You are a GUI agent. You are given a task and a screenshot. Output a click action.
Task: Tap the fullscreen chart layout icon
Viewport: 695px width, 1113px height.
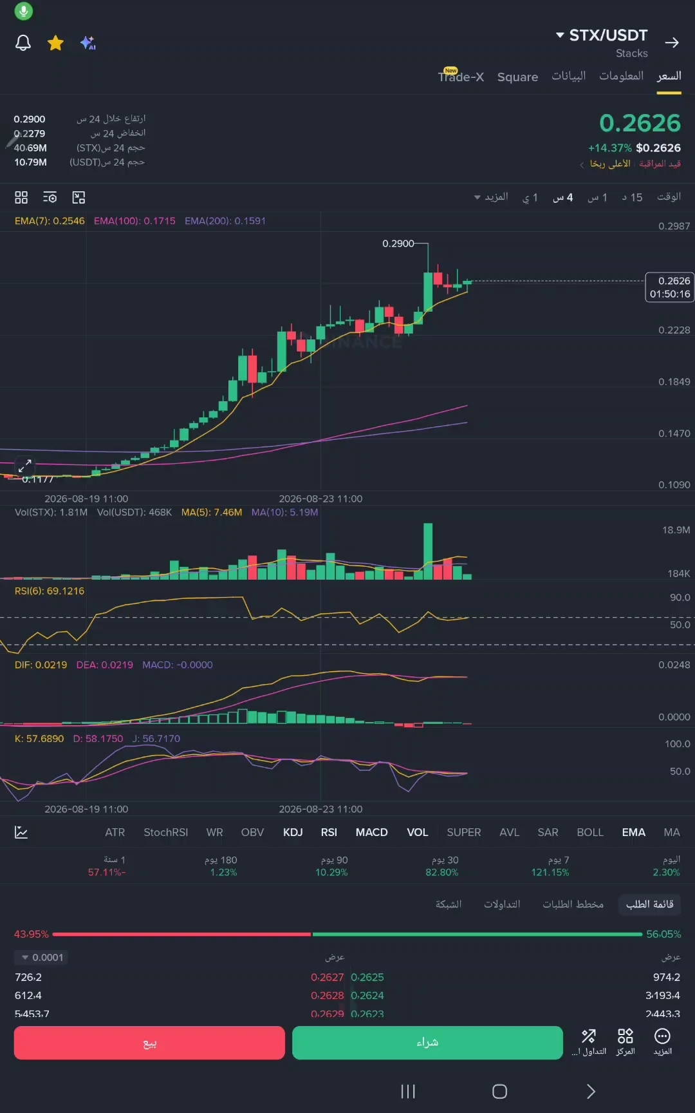click(79, 197)
